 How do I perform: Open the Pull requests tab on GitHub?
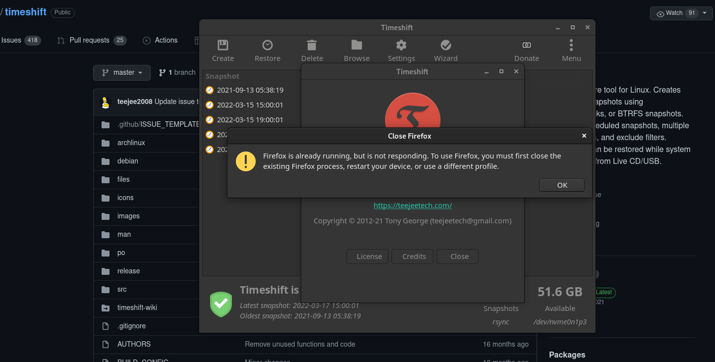(x=92, y=40)
